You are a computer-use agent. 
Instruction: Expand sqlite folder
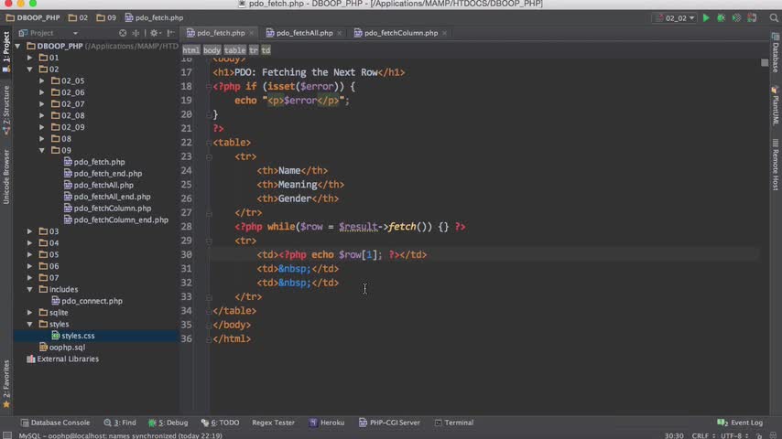click(x=30, y=313)
